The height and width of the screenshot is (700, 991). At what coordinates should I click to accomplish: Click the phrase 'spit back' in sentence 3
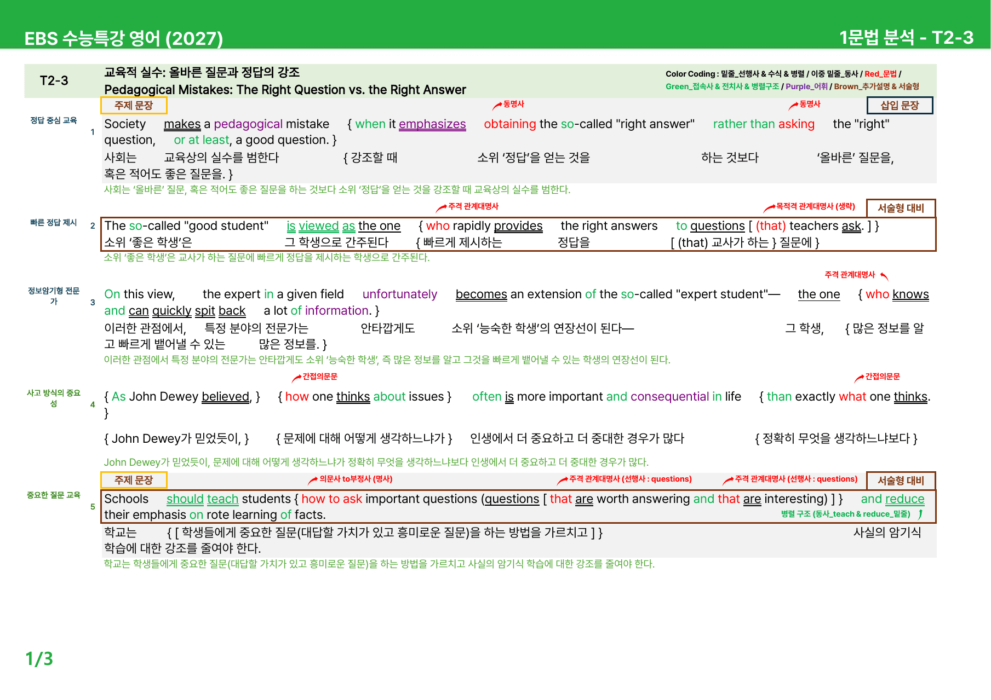click(x=220, y=311)
